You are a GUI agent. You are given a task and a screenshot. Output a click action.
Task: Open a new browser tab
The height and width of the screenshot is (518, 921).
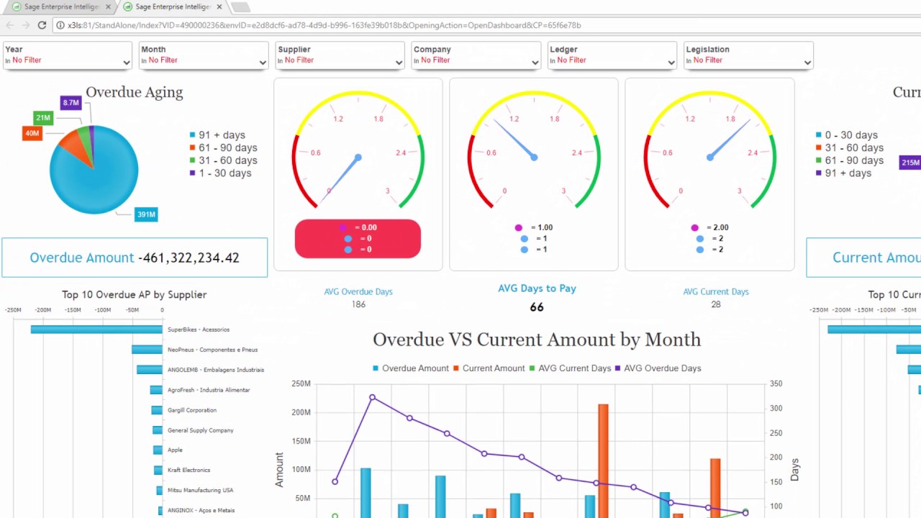coord(240,7)
